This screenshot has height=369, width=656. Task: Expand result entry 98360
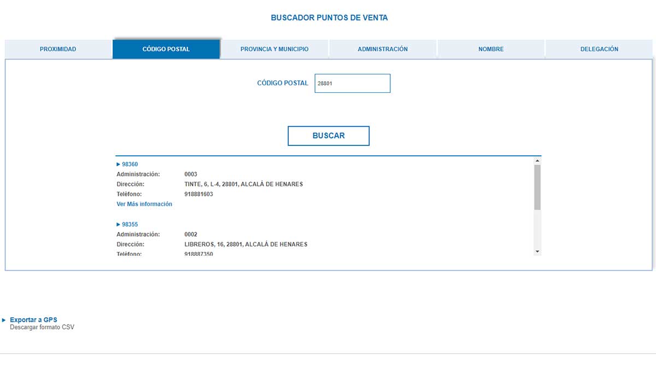pyautogui.click(x=130, y=165)
